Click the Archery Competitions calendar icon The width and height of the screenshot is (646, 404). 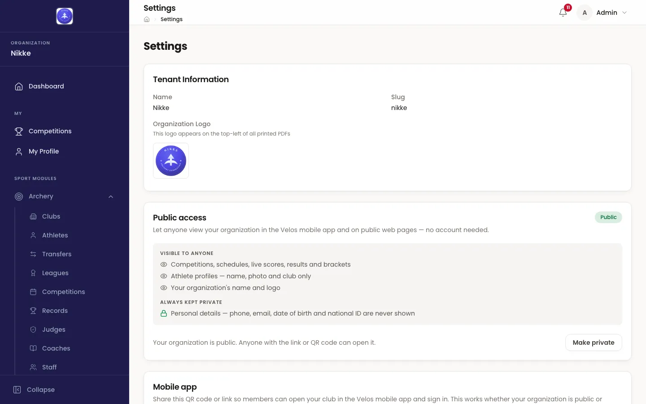point(33,292)
